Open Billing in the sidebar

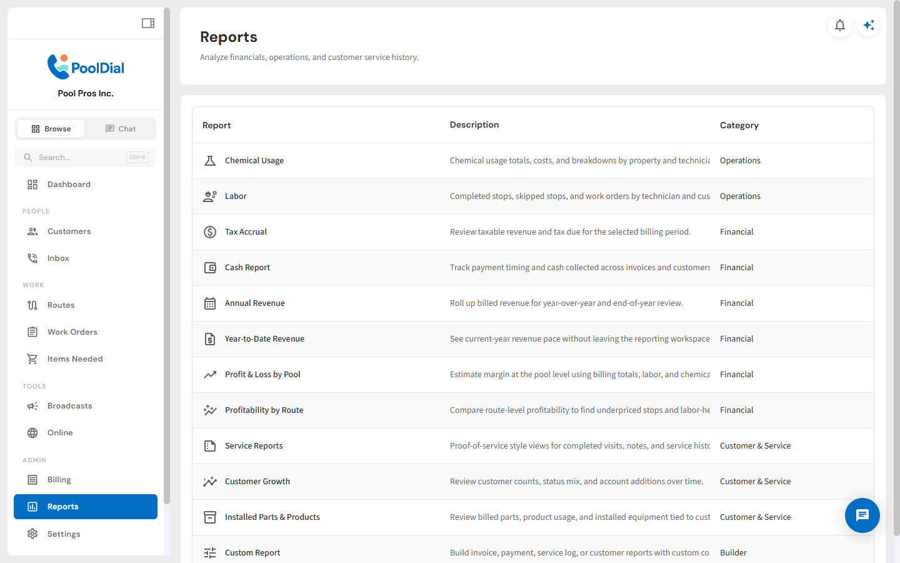click(86, 480)
